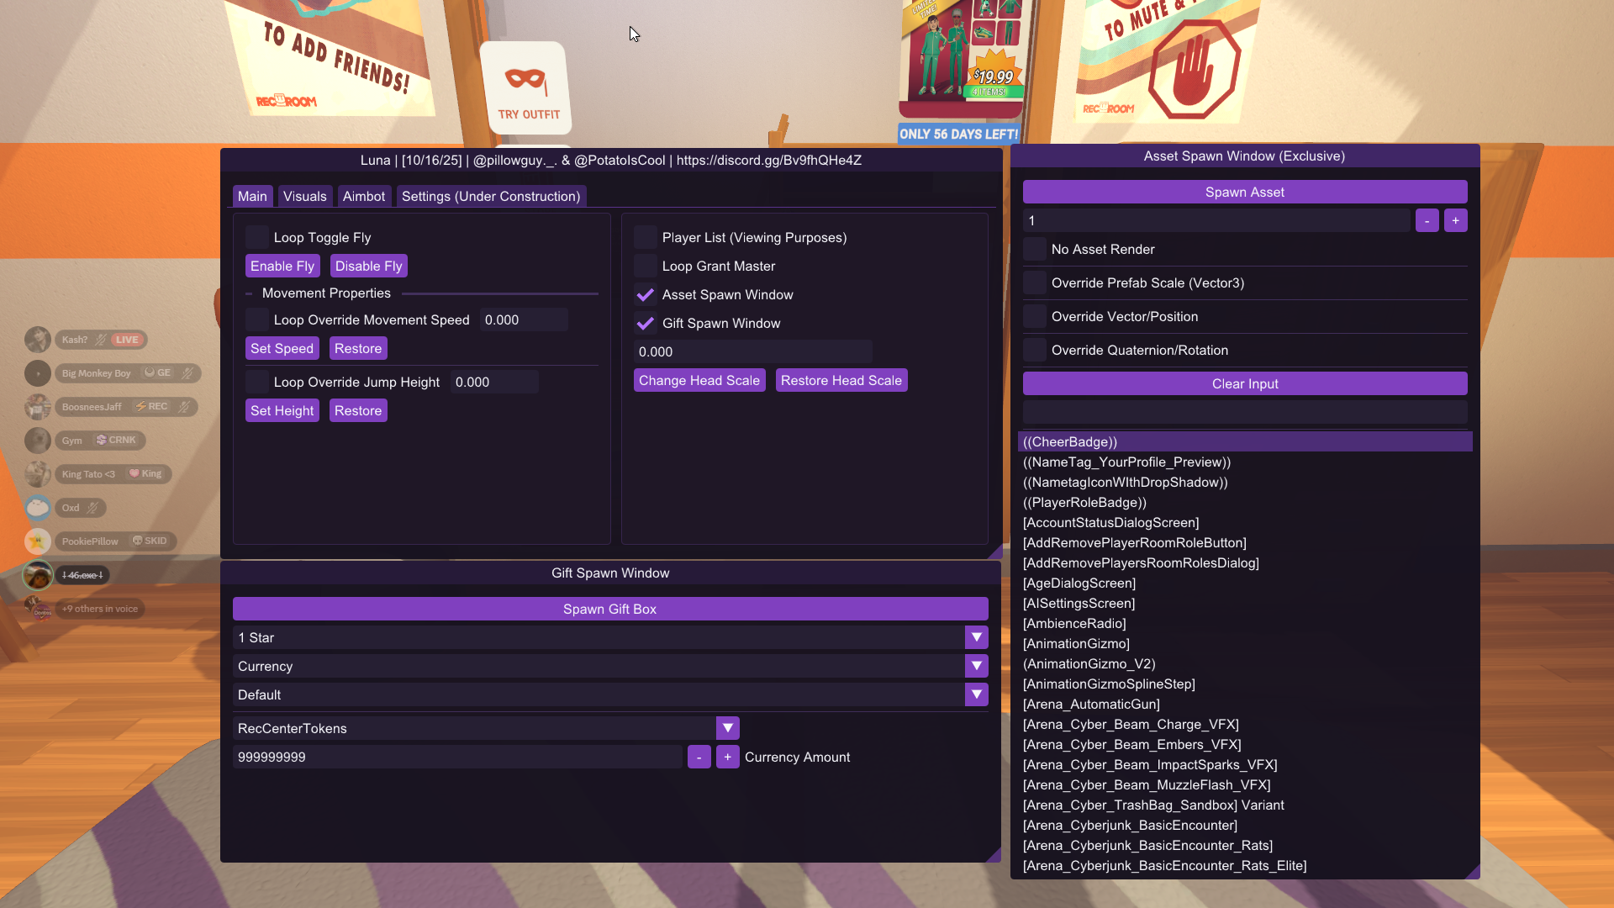Switch to the Visuals tab
Screen dimensions: 1614x908
coord(304,196)
